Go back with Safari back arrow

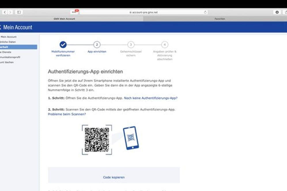pos(5,12)
